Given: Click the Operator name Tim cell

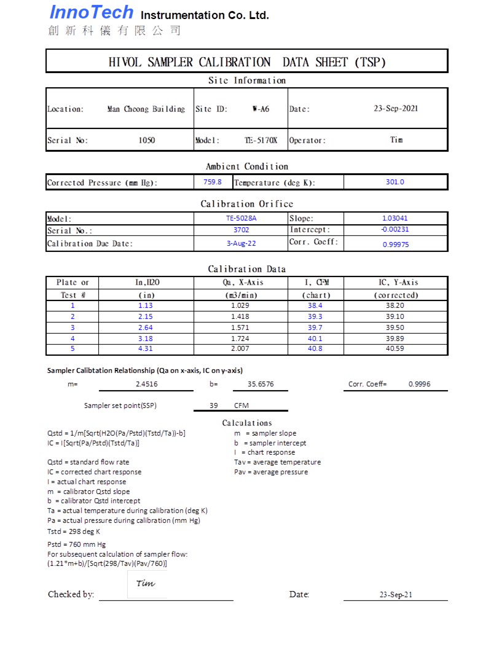Looking at the screenshot, I should (396, 140).
